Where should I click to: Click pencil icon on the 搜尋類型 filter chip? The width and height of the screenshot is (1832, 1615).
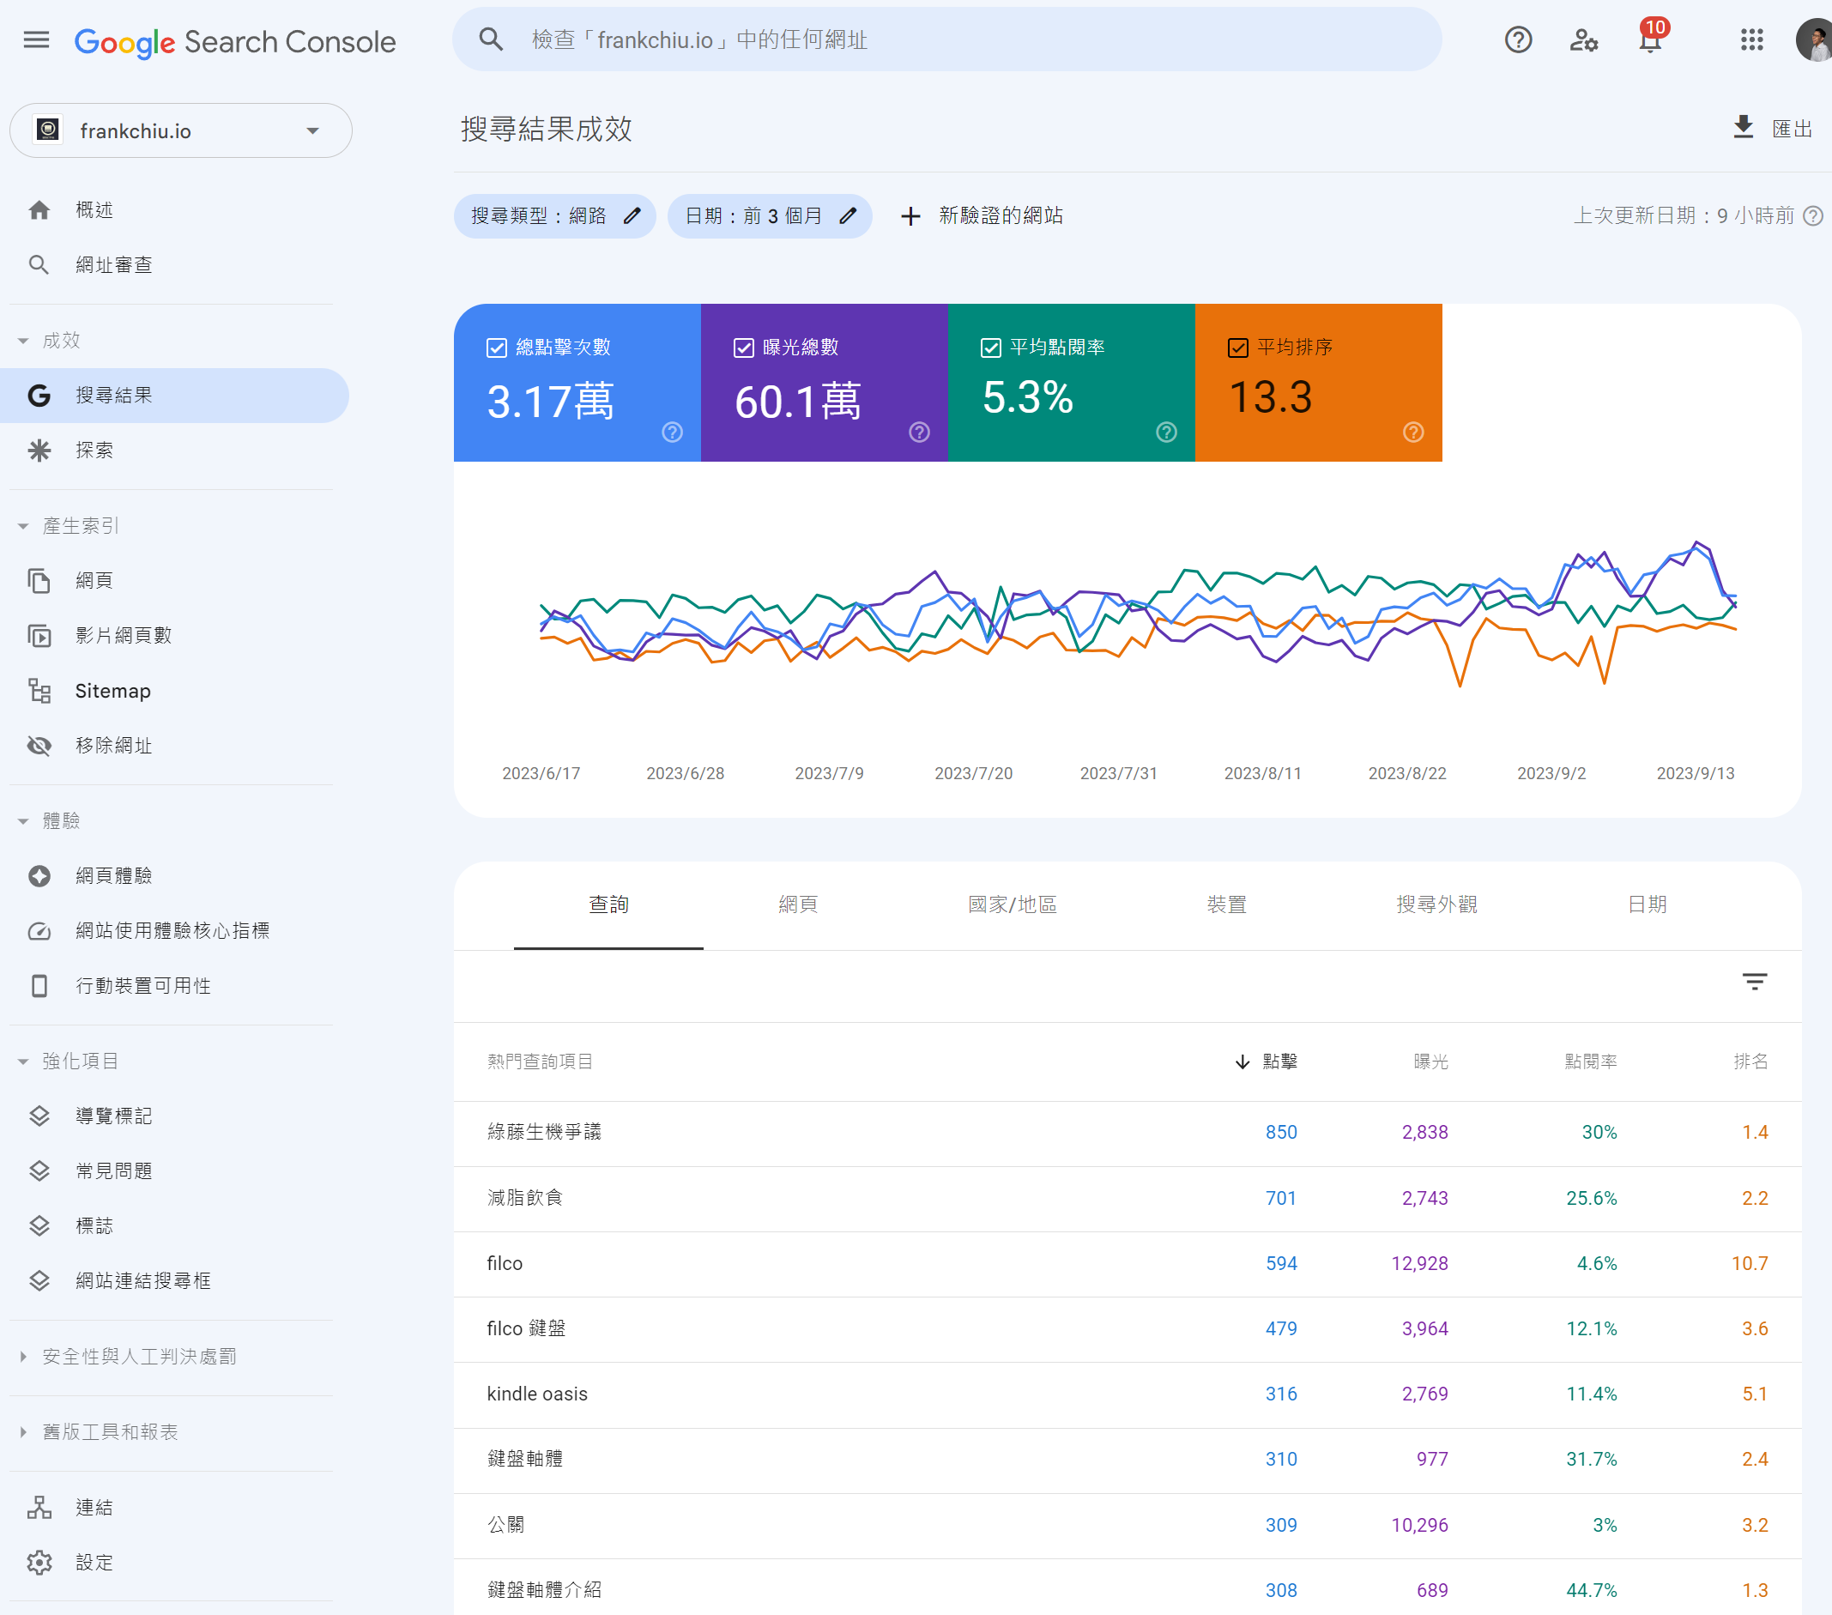[x=632, y=216]
